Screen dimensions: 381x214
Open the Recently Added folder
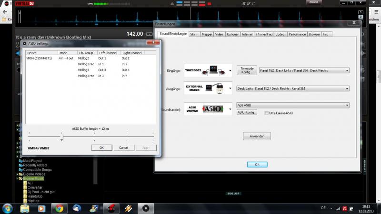pyautogui.click(x=35, y=165)
